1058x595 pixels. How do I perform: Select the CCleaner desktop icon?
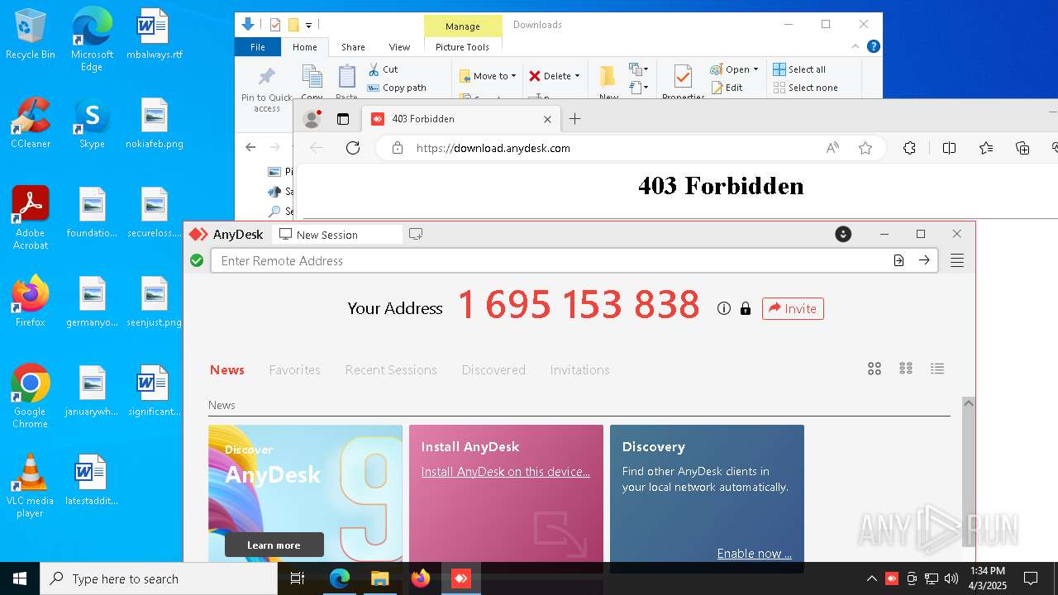tap(31, 122)
